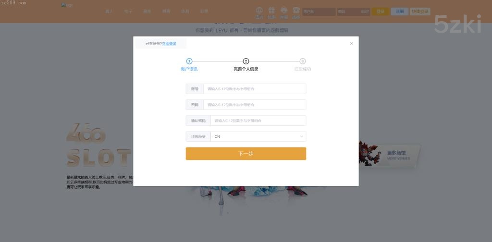492x242 pixels.
Task: Open the 真人 navigation menu item
Action: pyautogui.click(x=109, y=11)
